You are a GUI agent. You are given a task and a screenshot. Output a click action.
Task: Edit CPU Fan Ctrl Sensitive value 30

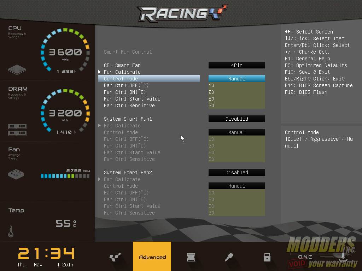point(237,106)
